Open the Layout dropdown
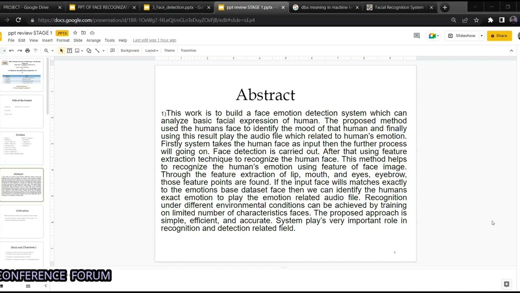 (x=152, y=50)
